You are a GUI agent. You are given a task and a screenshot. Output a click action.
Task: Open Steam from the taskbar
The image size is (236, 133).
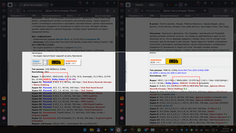pos(125,130)
